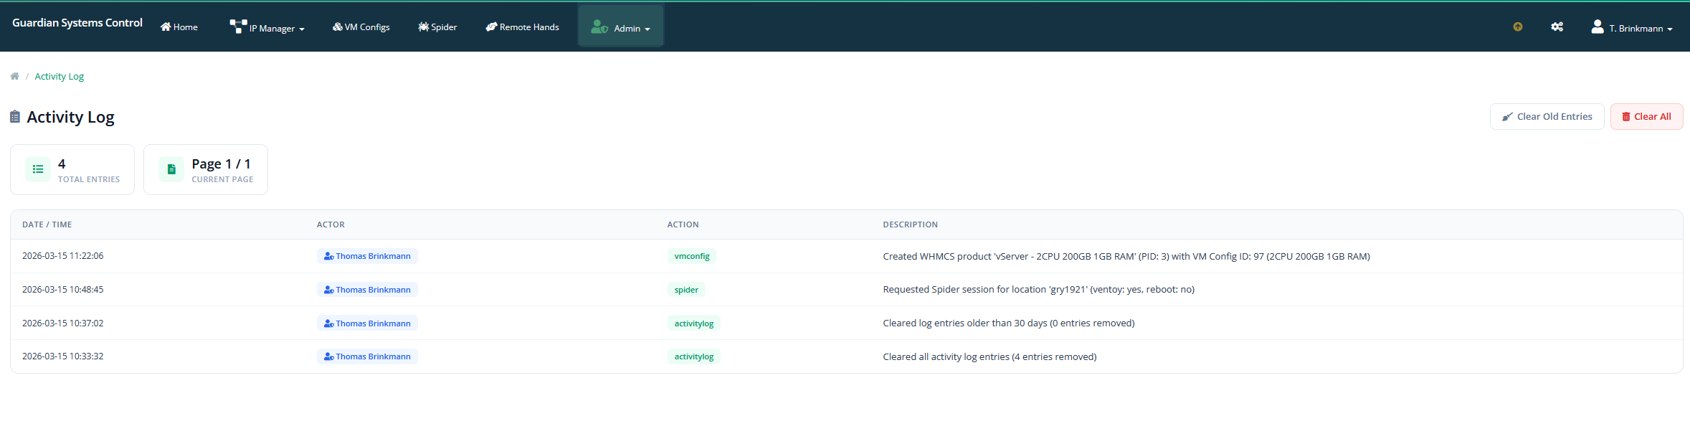Image resolution: width=1690 pixels, height=421 pixels.
Task: Click the DESCRIPTION column header
Action: [911, 224]
